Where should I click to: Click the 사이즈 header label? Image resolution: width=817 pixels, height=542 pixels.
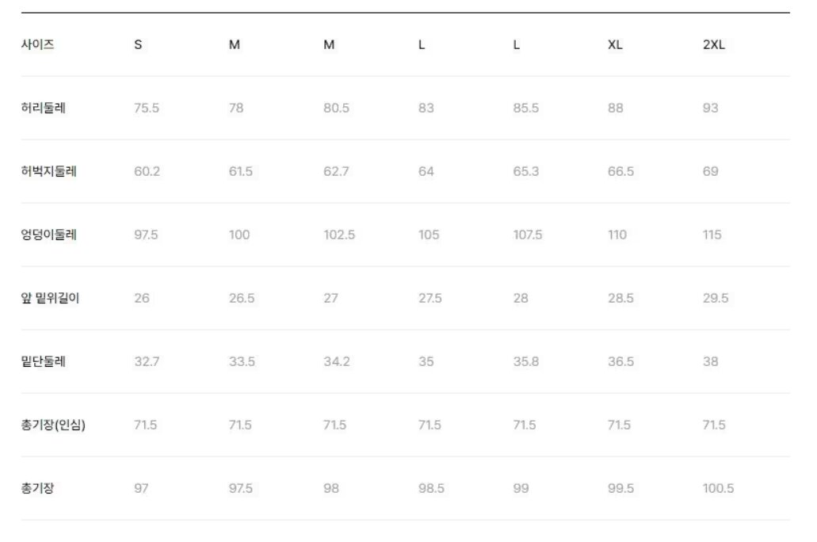pos(37,44)
